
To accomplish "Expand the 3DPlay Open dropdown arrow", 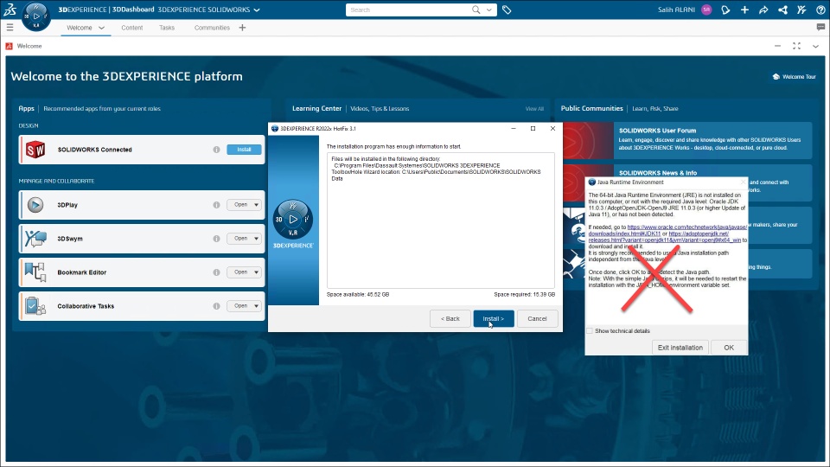I will [256, 204].
